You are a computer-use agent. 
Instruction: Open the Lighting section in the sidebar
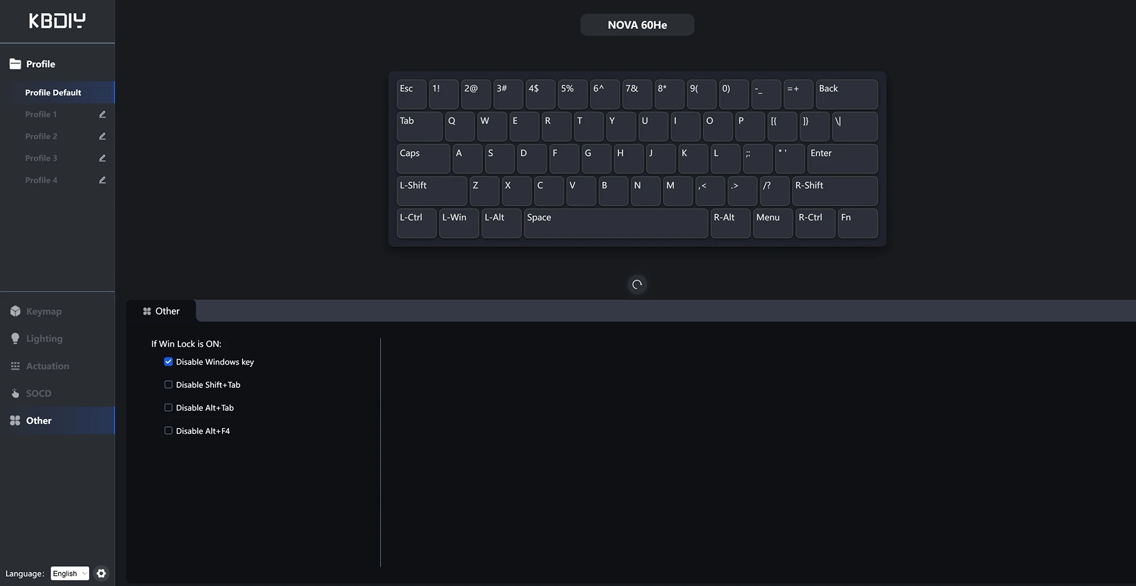coord(57,338)
